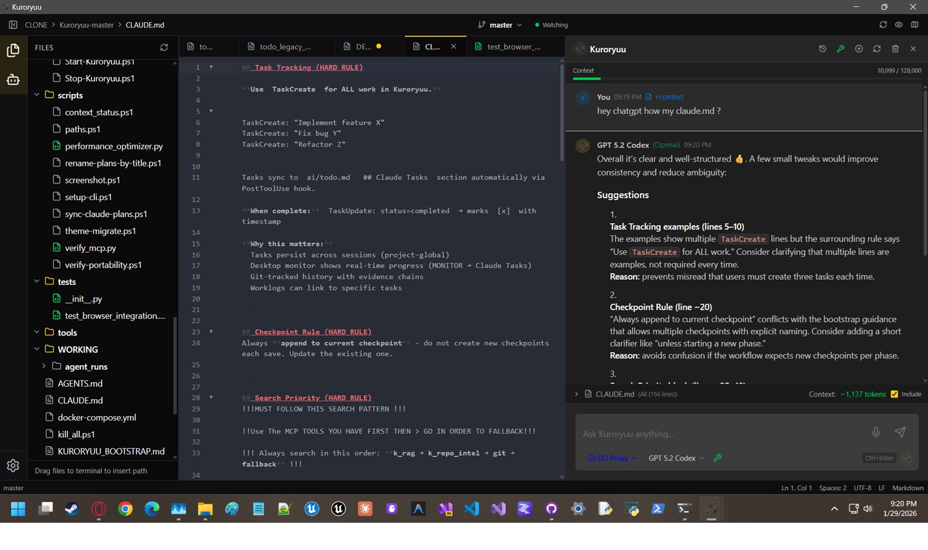Activate the microphone icon in the chat input
The image size is (928, 550).
tap(876, 432)
